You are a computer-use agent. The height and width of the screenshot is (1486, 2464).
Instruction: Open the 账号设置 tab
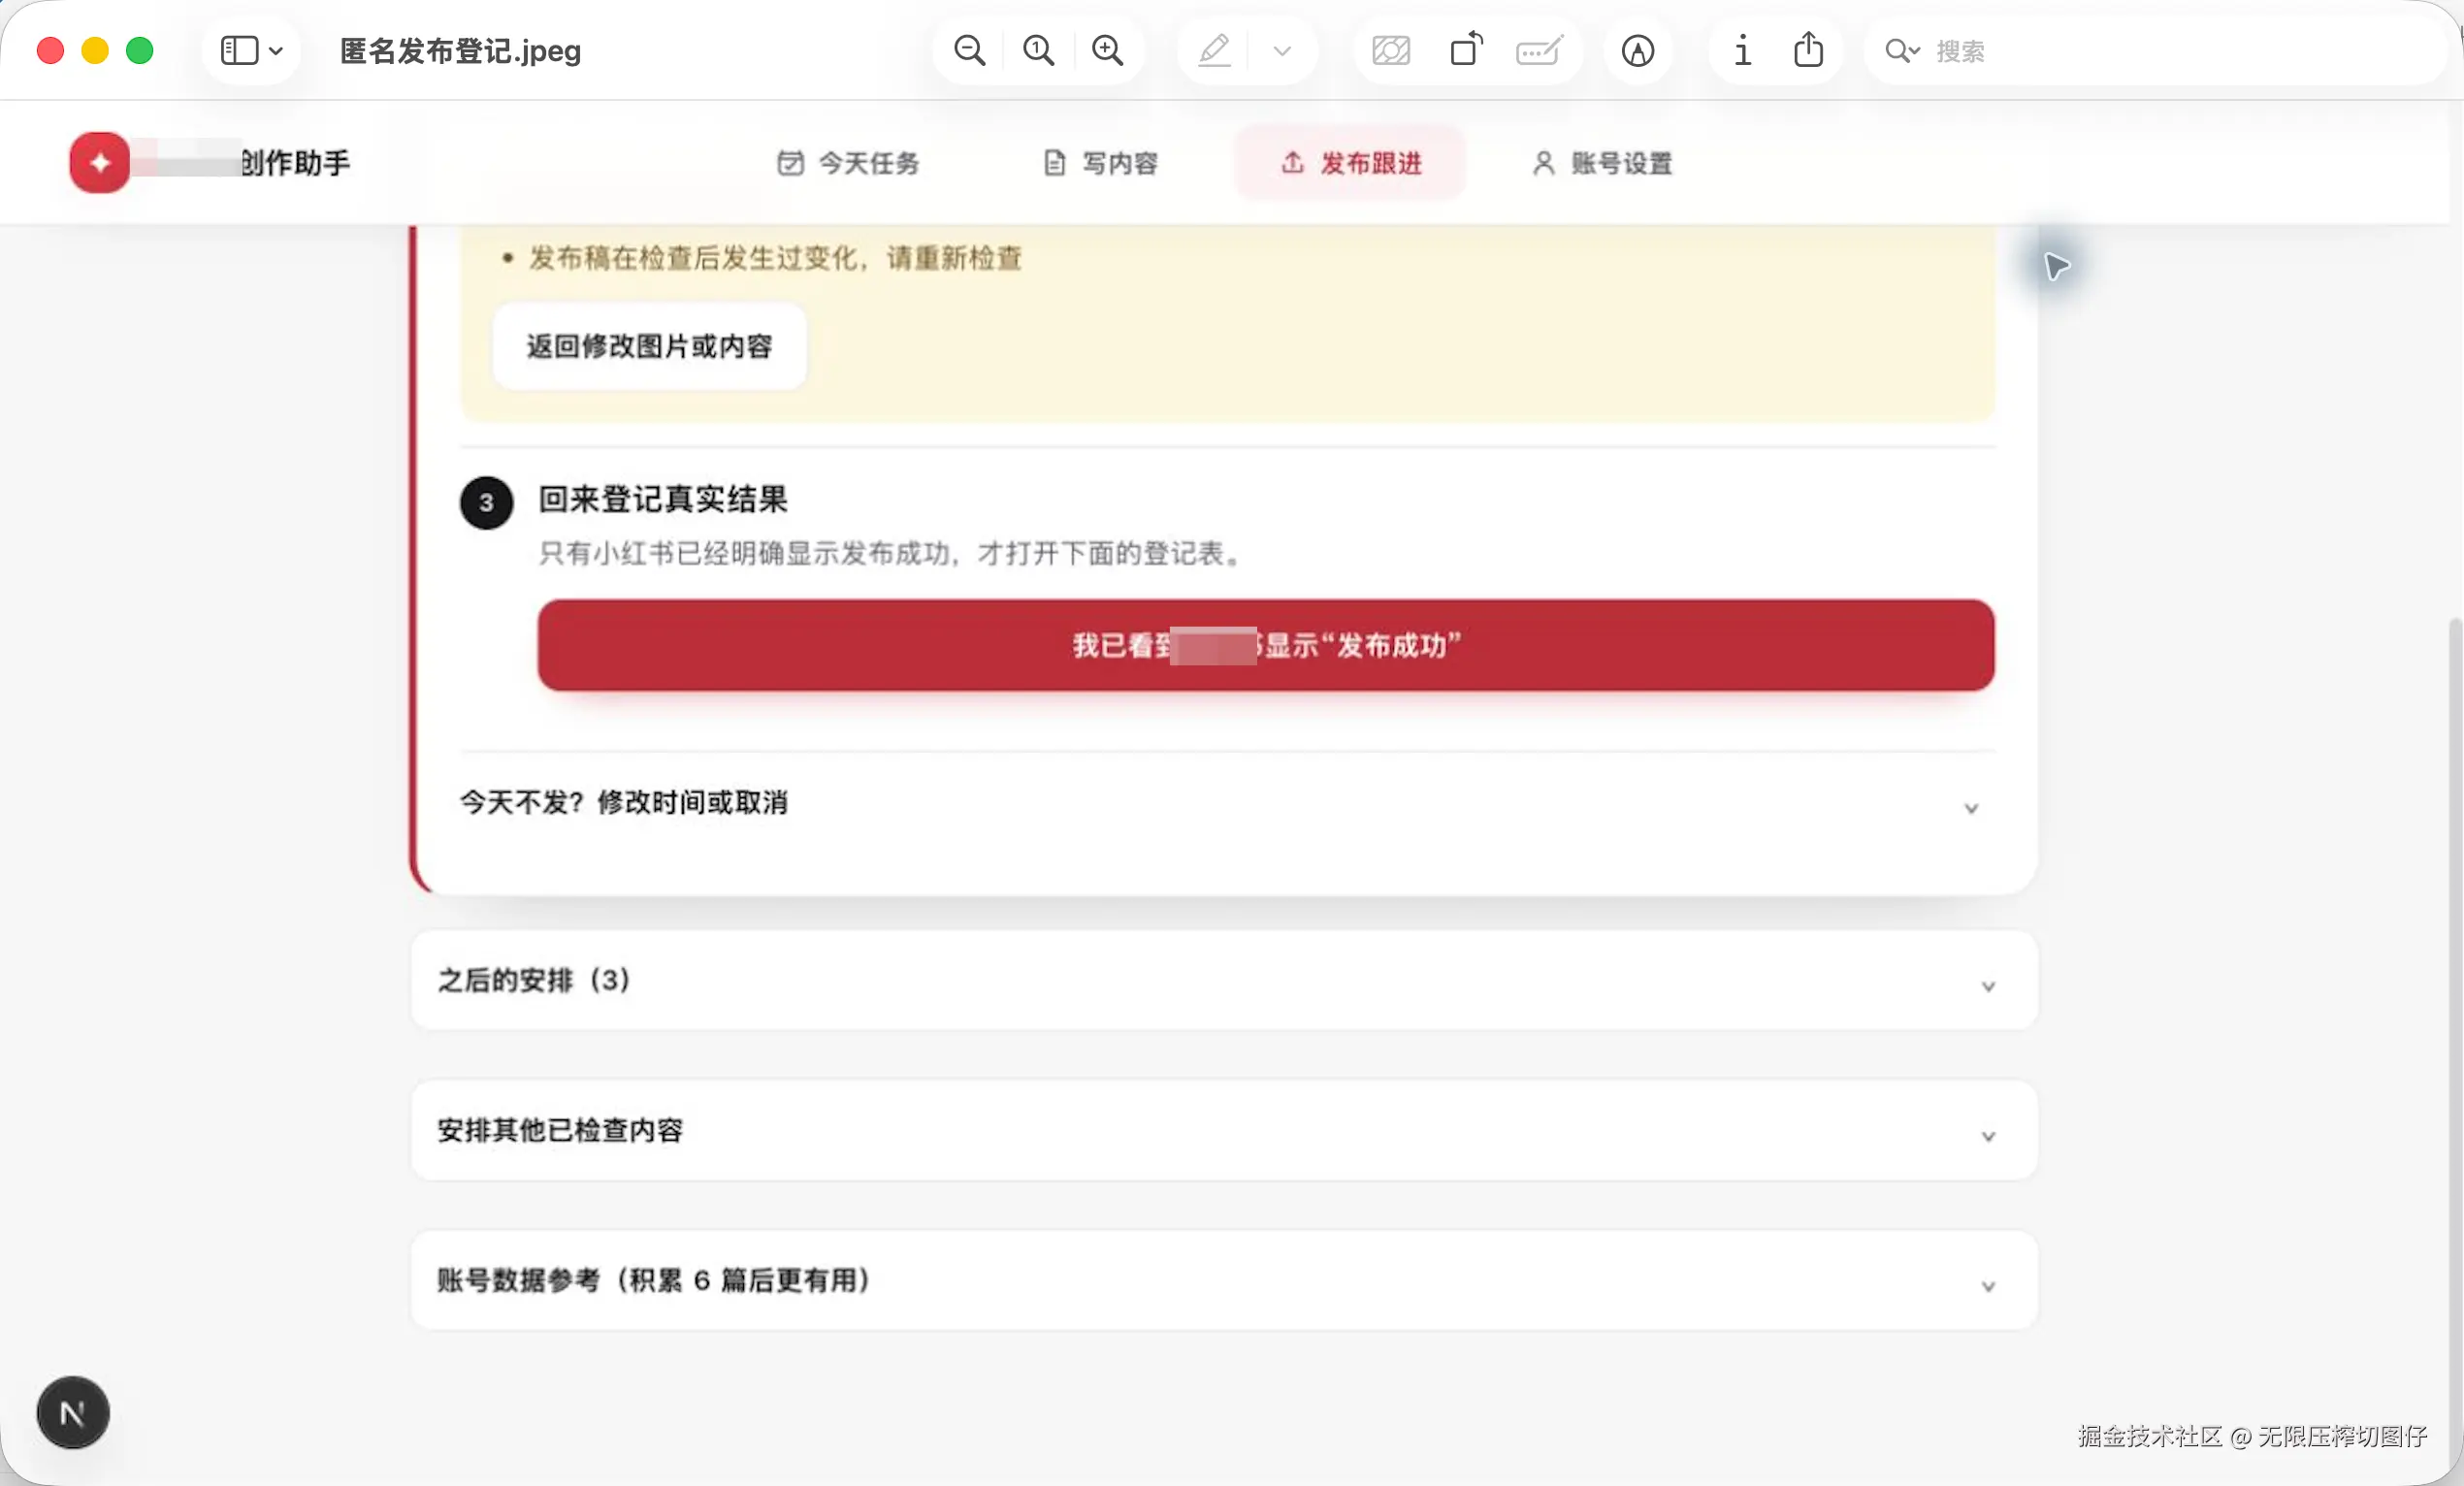[x=1602, y=163]
